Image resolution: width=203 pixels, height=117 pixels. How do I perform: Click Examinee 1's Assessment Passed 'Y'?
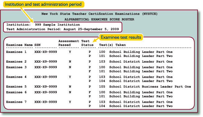[x=70, y=52]
